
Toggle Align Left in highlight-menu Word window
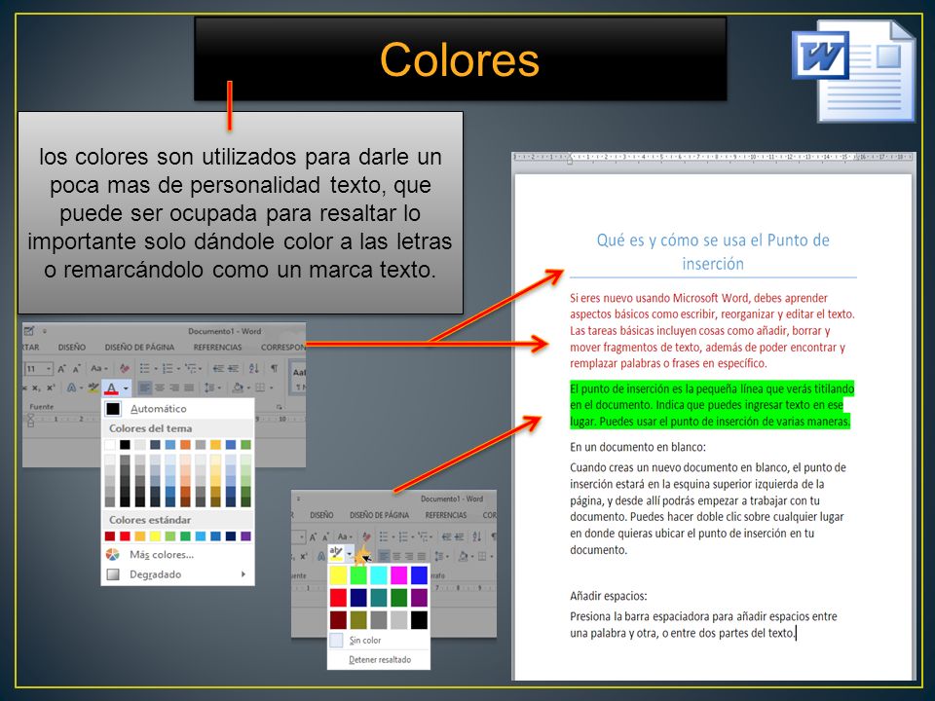384,556
